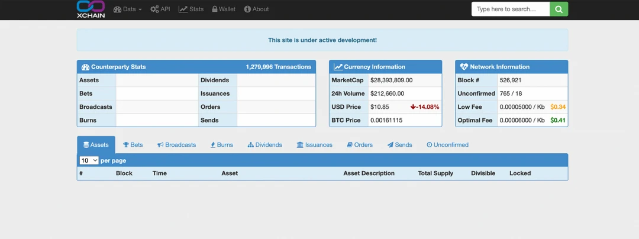Go to the Stats page
This screenshot has height=239, width=639.
(x=191, y=9)
